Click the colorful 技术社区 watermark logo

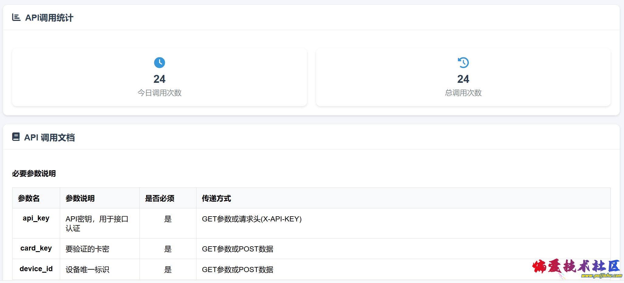(576, 266)
